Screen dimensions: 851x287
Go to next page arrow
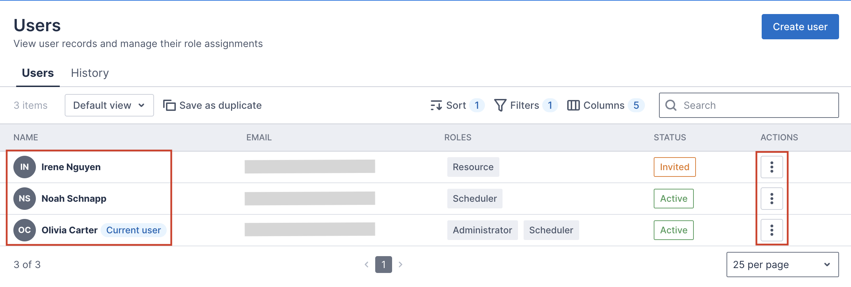tap(400, 265)
